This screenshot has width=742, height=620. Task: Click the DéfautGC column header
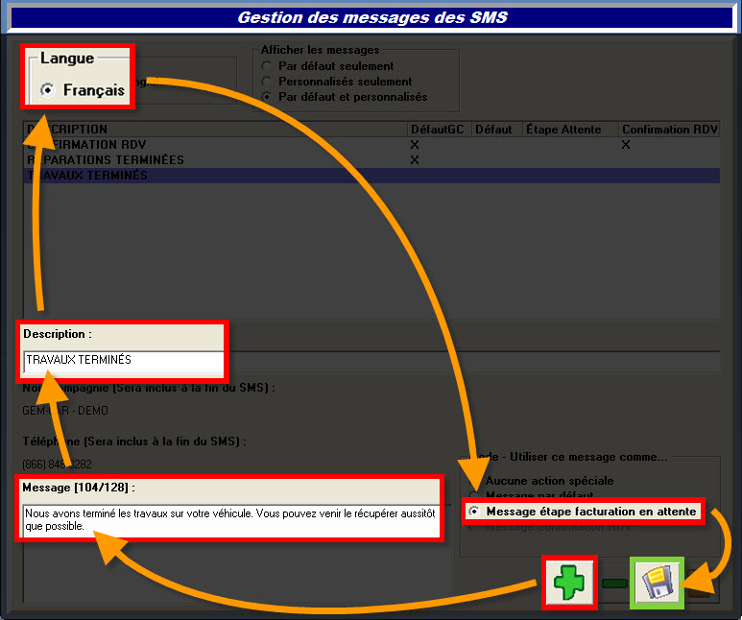coord(438,130)
